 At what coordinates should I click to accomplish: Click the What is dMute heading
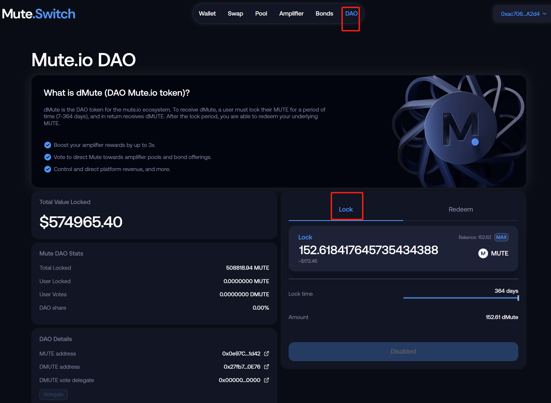117,93
